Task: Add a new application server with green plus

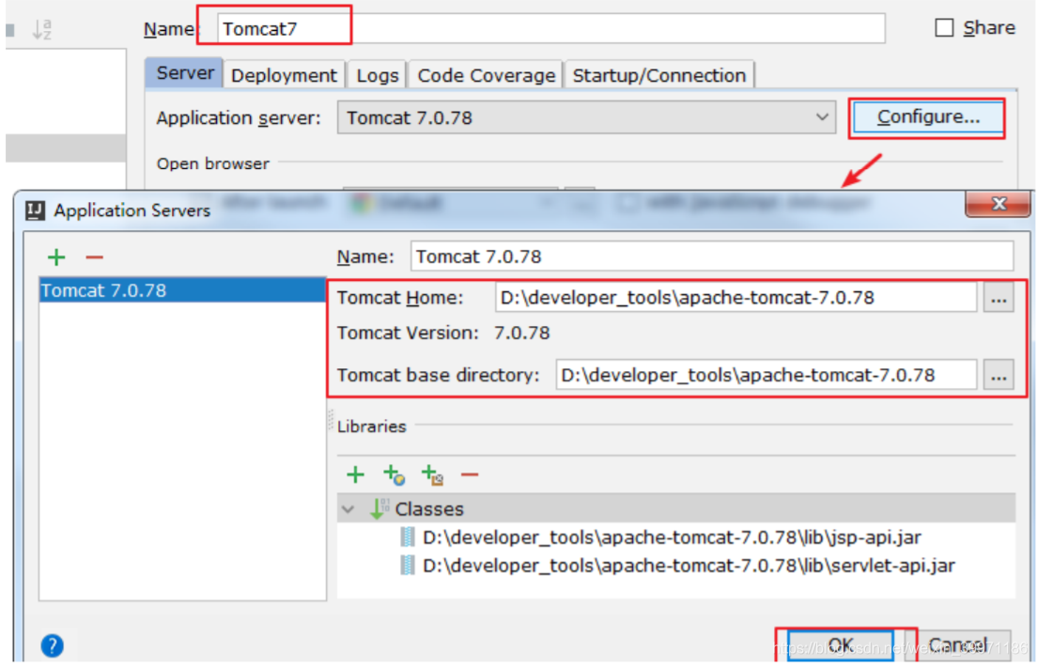Action: pos(57,256)
